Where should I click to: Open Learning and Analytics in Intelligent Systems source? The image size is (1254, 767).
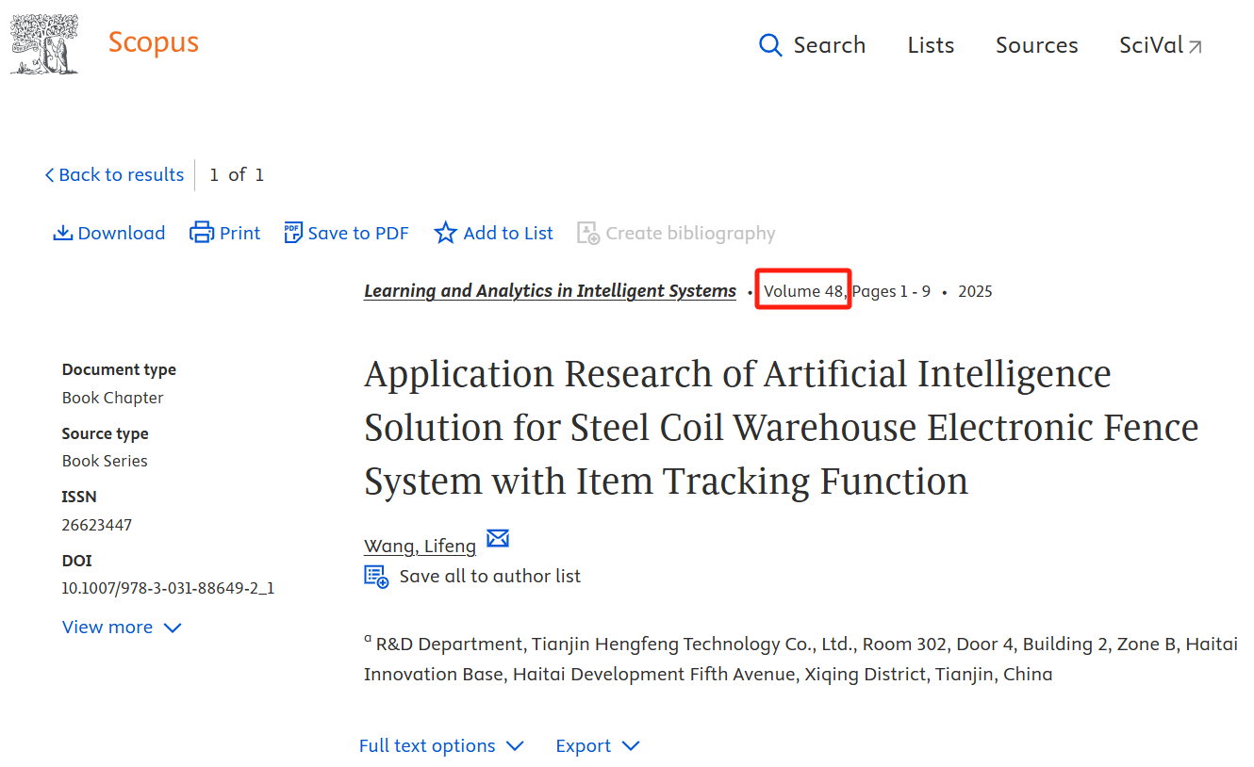550,291
